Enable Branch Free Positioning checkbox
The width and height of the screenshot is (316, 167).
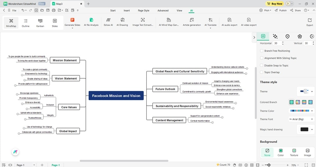(262, 51)
